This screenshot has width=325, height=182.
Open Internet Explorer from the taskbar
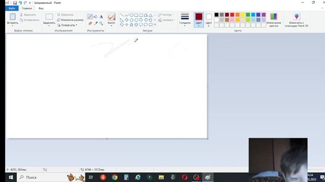coord(138,177)
